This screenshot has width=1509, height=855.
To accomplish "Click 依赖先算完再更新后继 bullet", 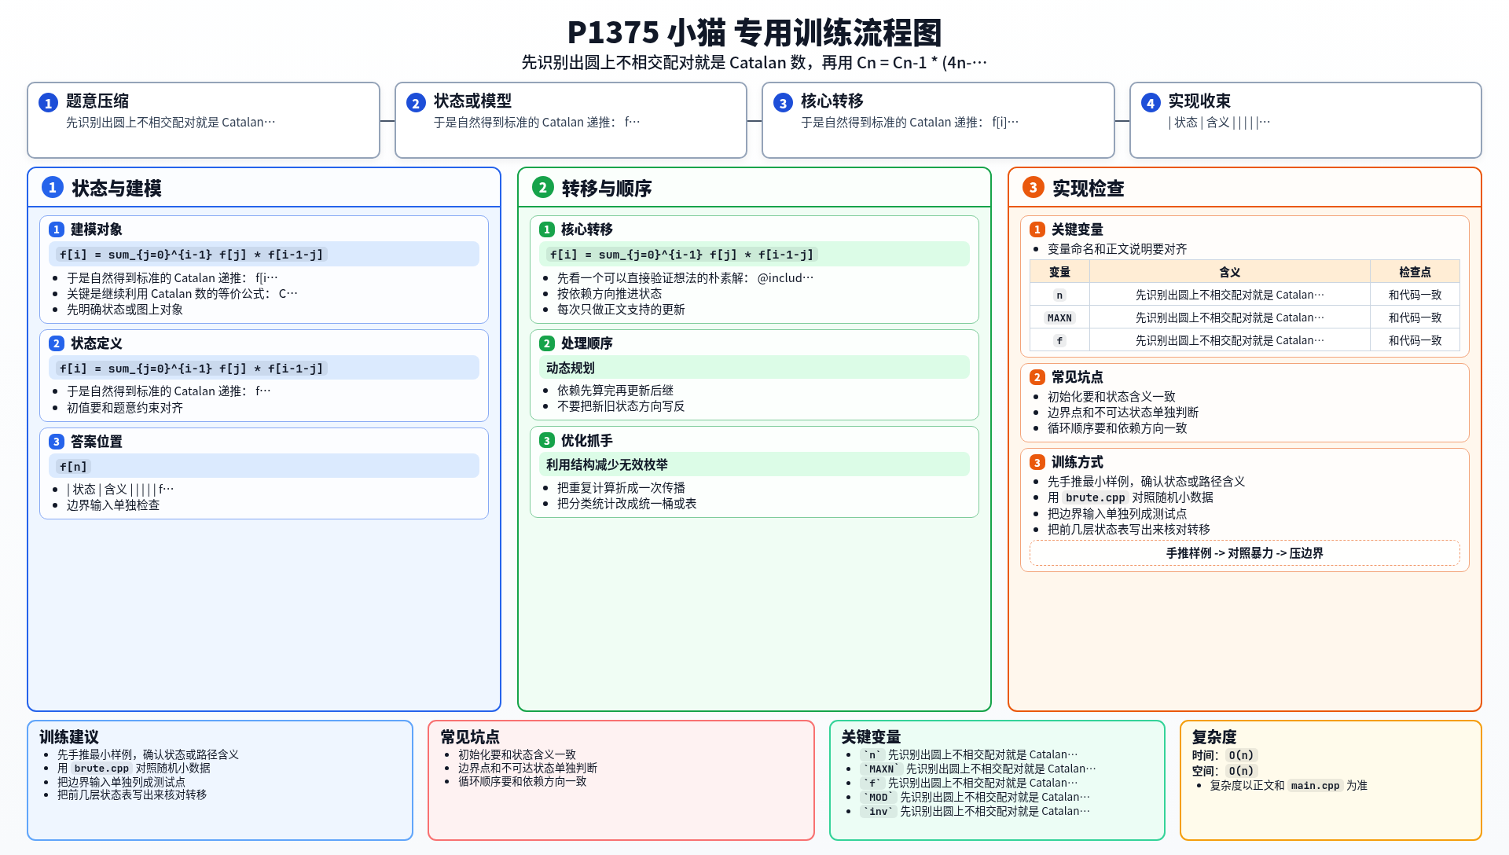I will coord(615,391).
